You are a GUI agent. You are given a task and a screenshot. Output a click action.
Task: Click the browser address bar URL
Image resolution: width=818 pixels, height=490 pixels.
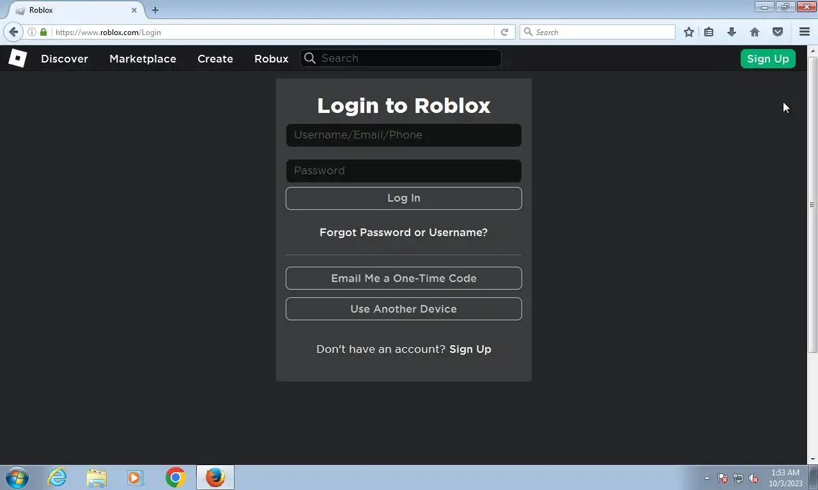click(274, 32)
